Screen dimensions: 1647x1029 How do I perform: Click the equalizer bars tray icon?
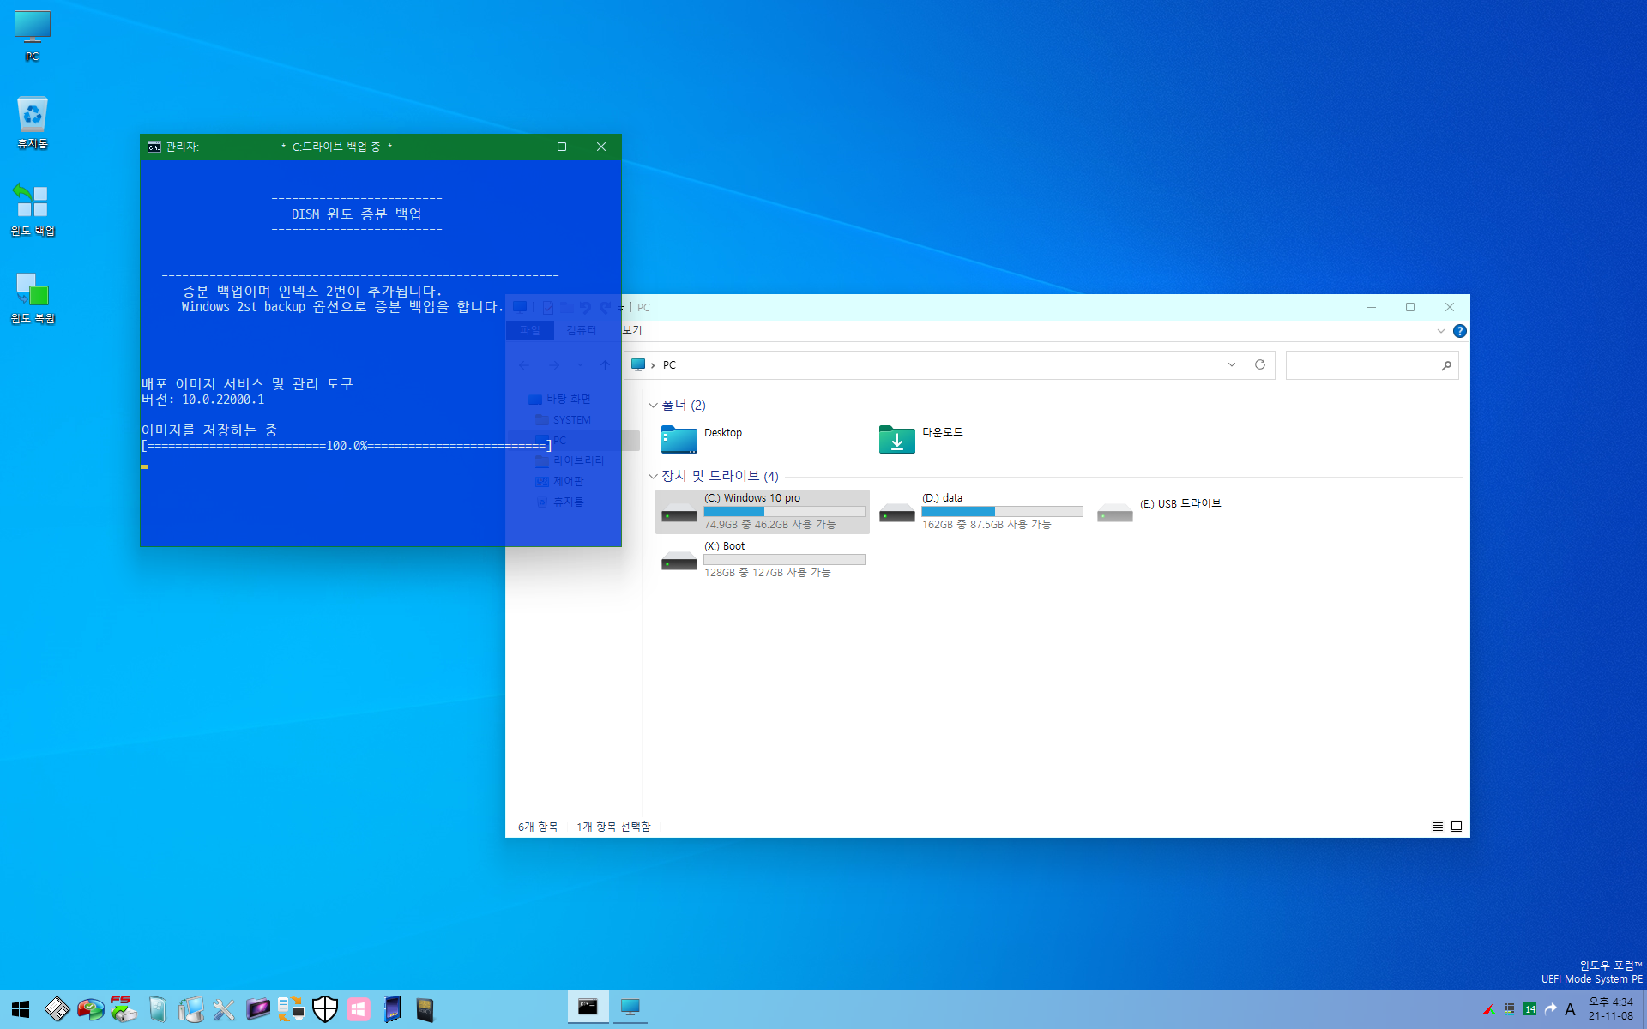point(1509,1009)
